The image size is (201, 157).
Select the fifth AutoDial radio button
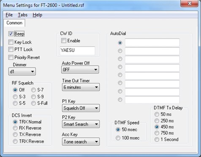click(120, 75)
